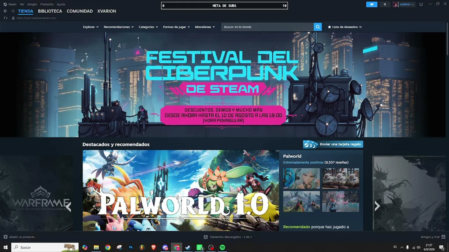Click the Destacados y recomendados heading
The height and width of the screenshot is (252, 449).
coord(116,144)
